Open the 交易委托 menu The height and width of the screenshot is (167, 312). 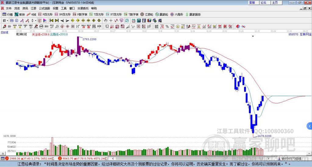pos(83,8)
